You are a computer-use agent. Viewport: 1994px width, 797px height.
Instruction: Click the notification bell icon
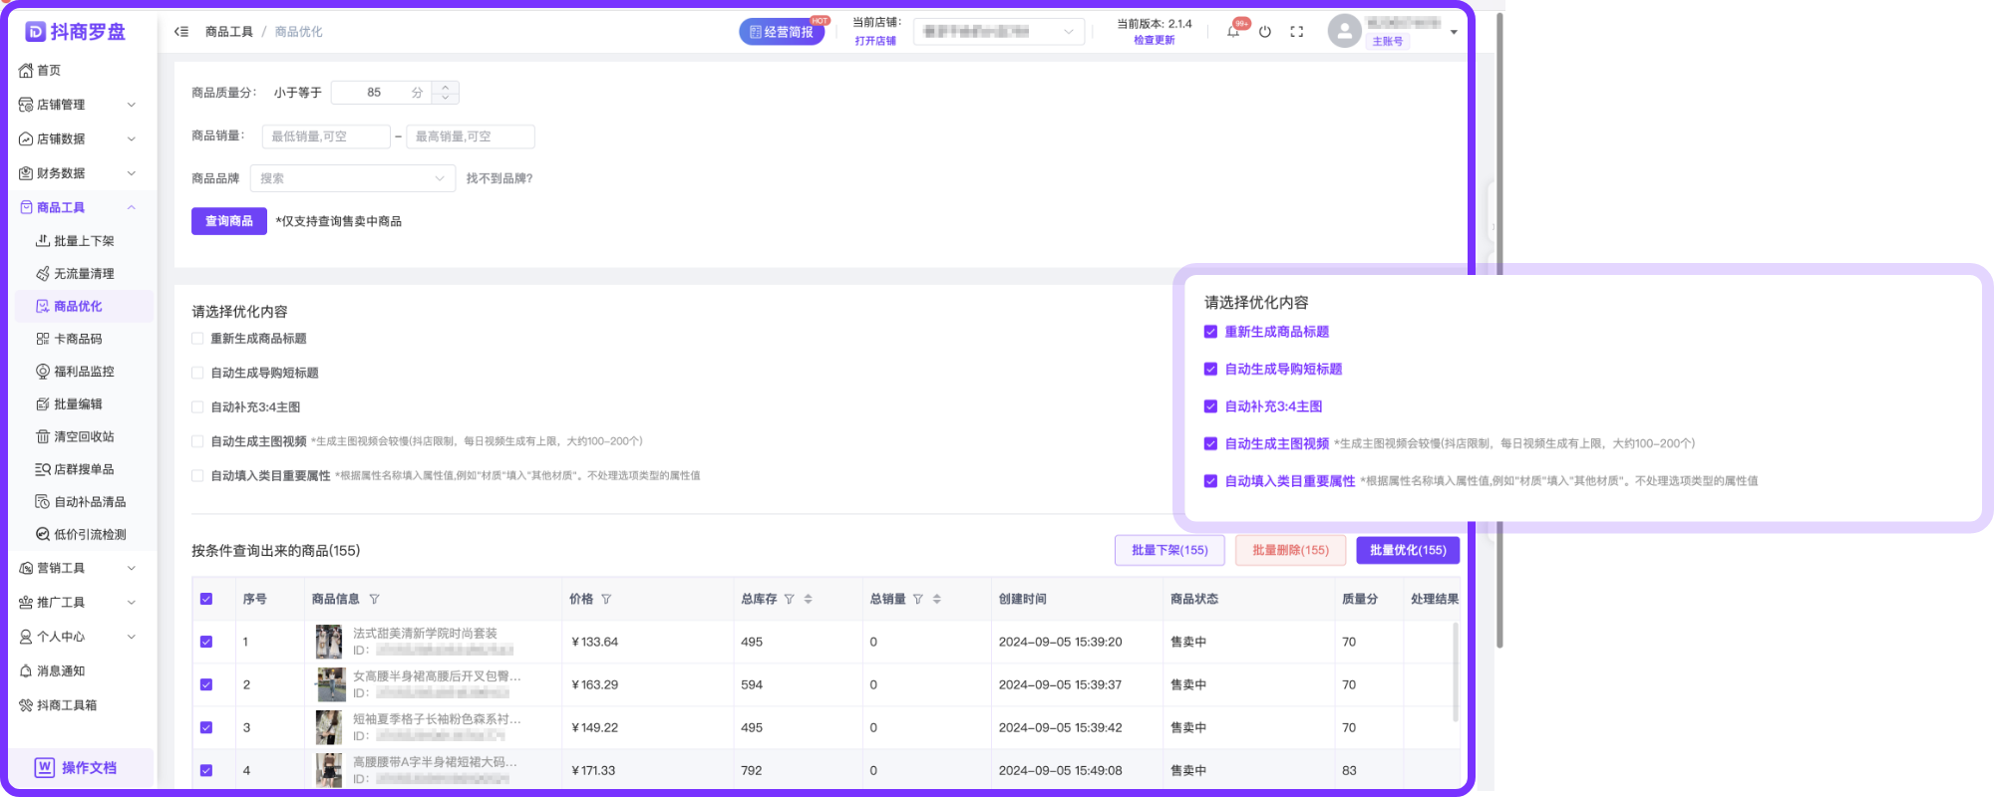[1233, 32]
